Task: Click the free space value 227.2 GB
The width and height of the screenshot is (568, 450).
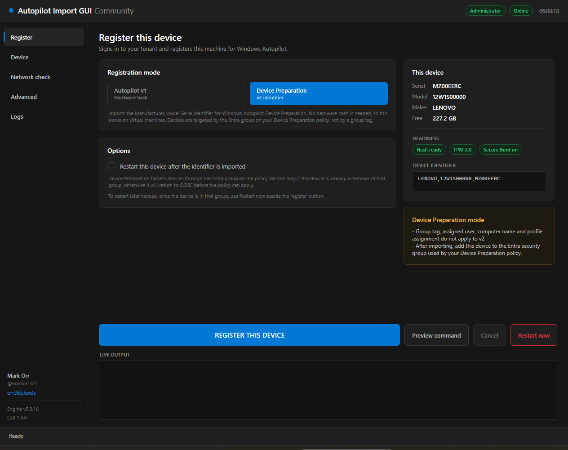Action: point(444,118)
